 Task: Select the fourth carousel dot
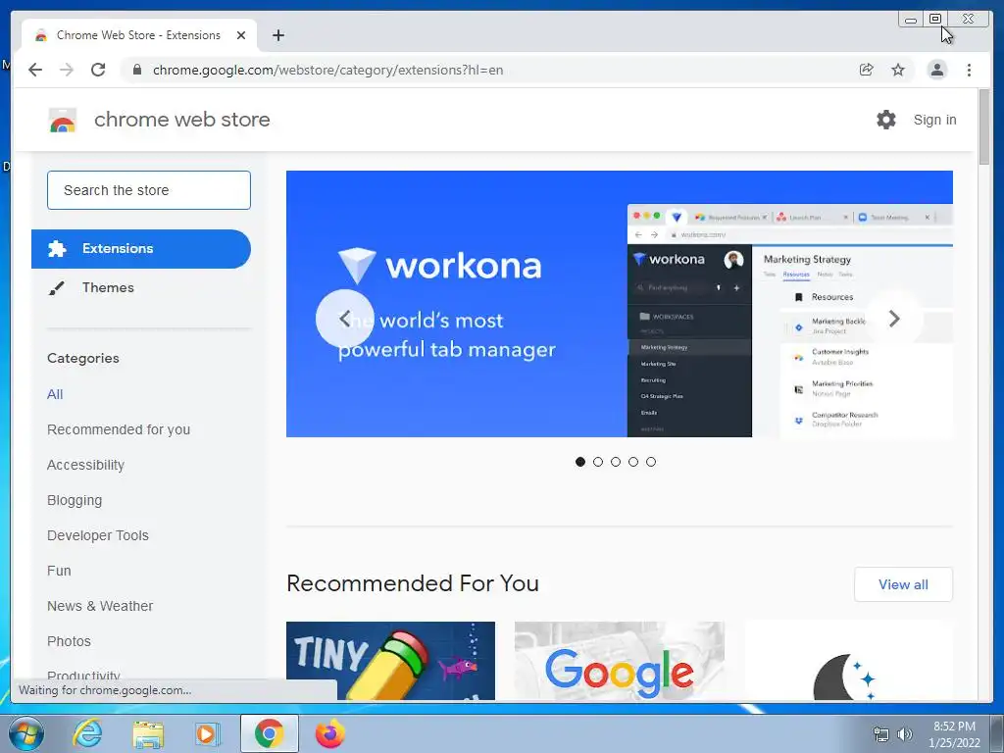tap(633, 462)
